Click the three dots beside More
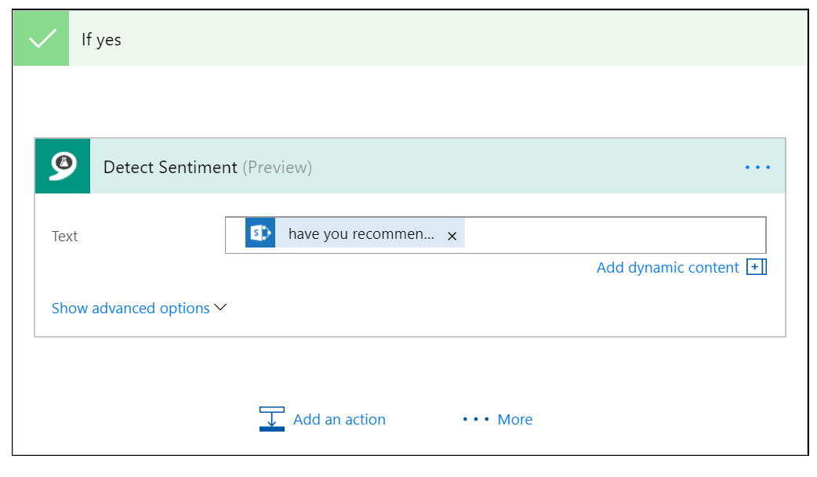 coord(476,420)
